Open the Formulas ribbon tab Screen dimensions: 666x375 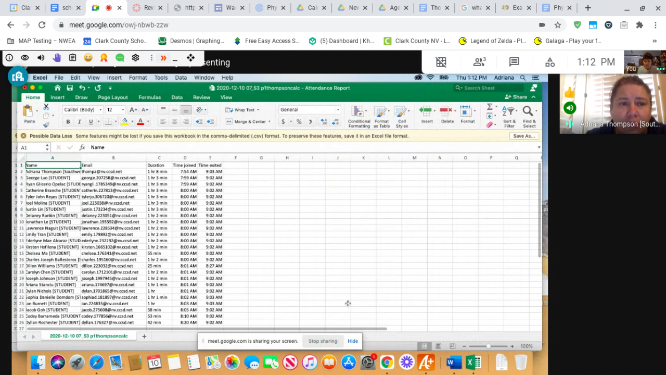click(149, 97)
